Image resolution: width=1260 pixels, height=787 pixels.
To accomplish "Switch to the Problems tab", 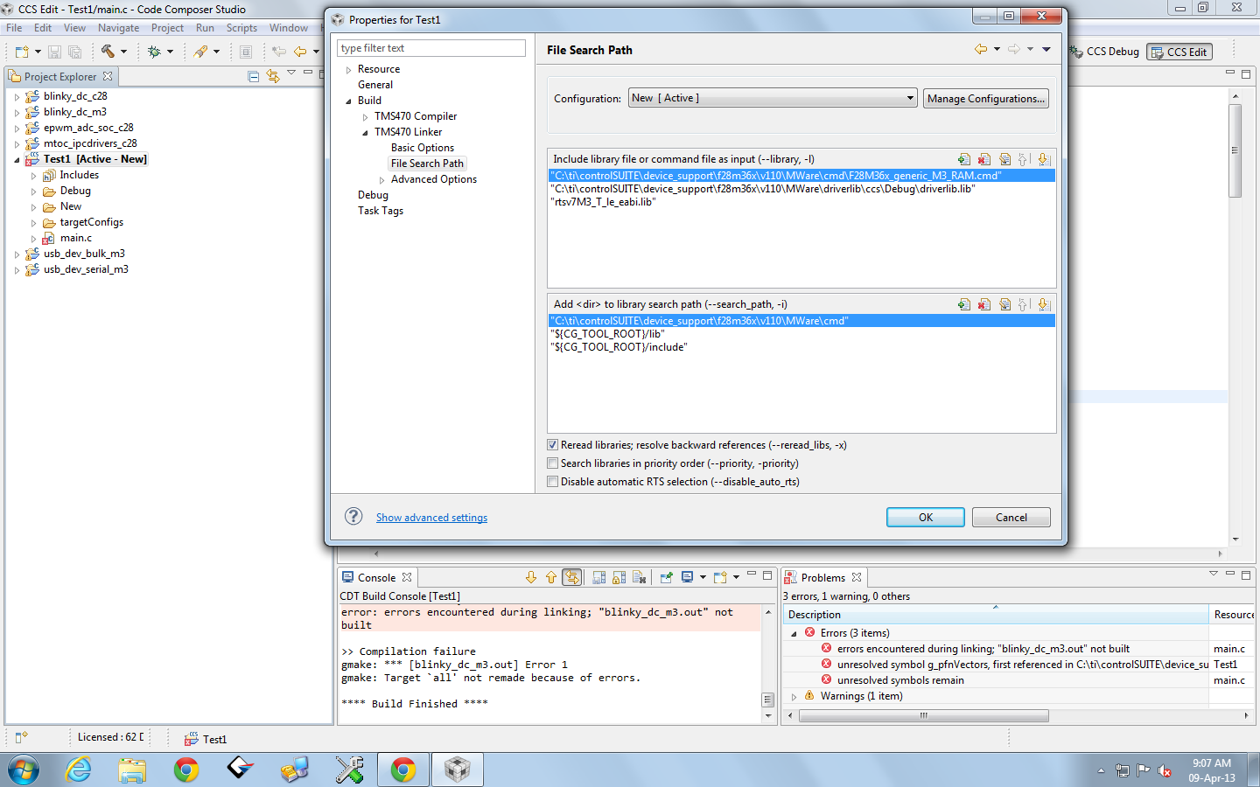I will click(822, 578).
